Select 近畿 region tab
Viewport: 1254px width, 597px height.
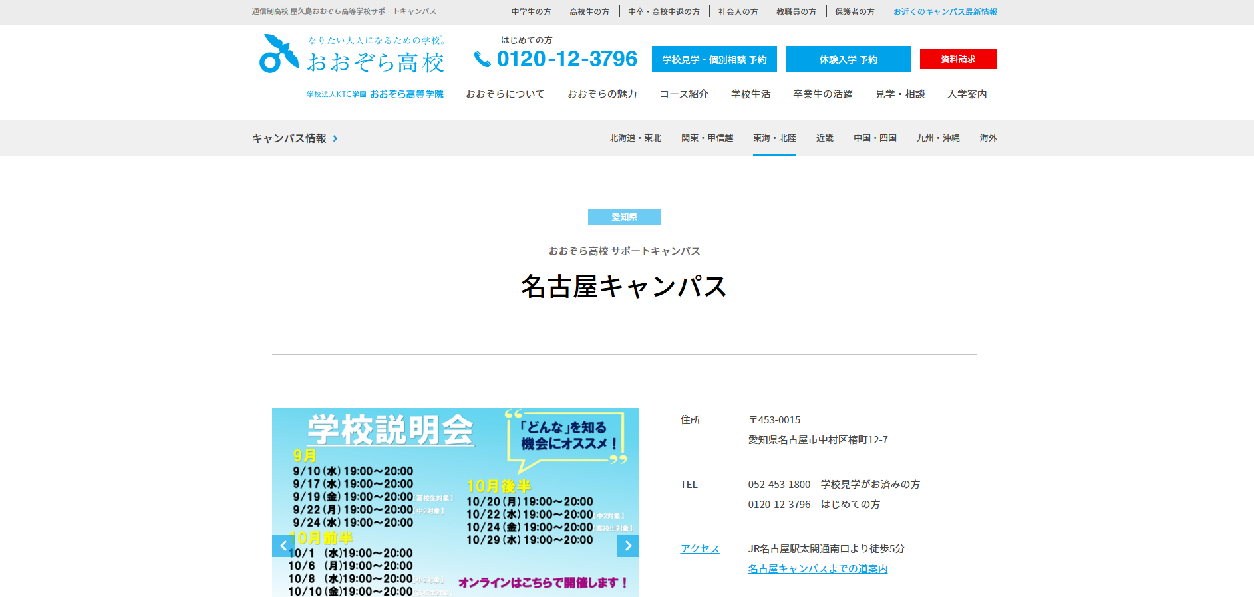(x=825, y=138)
